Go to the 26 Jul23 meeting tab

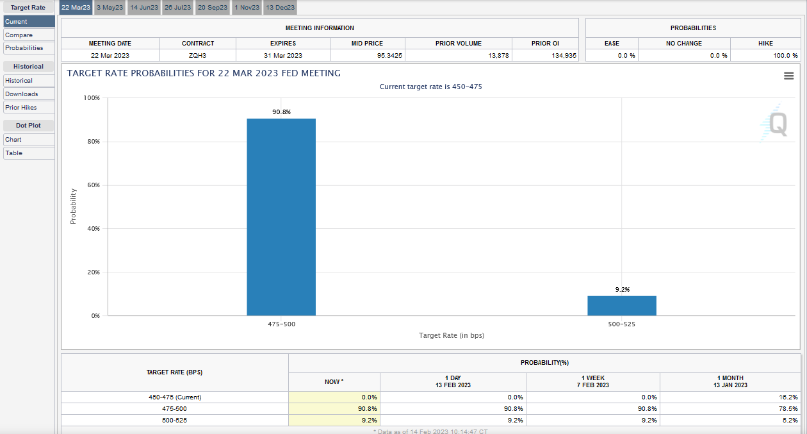click(x=177, y=8)
